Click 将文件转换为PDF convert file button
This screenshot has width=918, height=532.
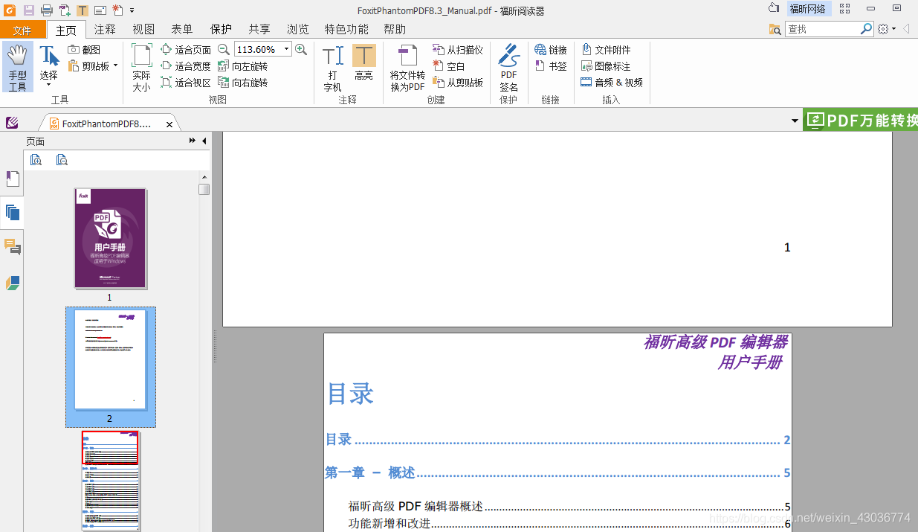[407, 67]
